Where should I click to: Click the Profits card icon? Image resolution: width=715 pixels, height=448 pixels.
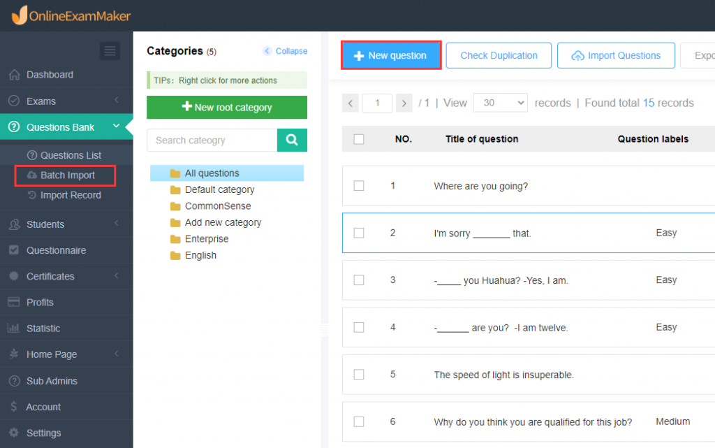point(14,301)
